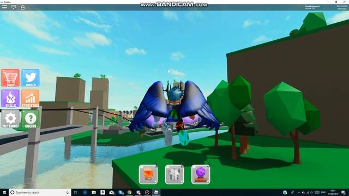Viewport: 349px width, 196px height.
Task: Open the Roblox hamburger menu
Action: (4, 7)
